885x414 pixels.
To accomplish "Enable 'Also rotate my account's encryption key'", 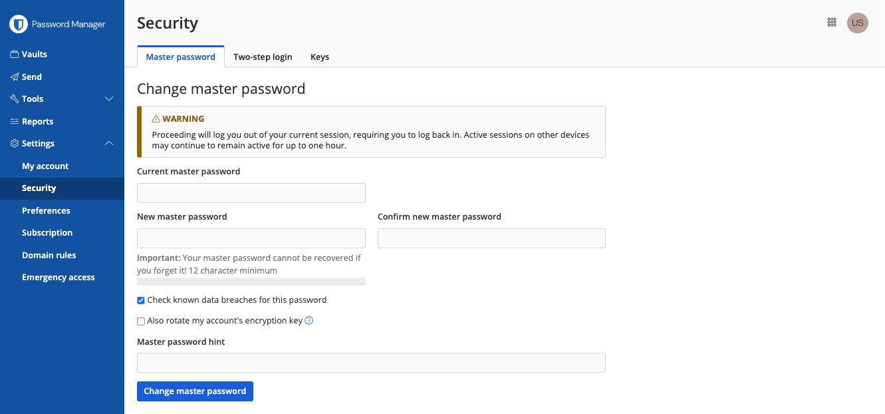I will [x=140, y=321].
